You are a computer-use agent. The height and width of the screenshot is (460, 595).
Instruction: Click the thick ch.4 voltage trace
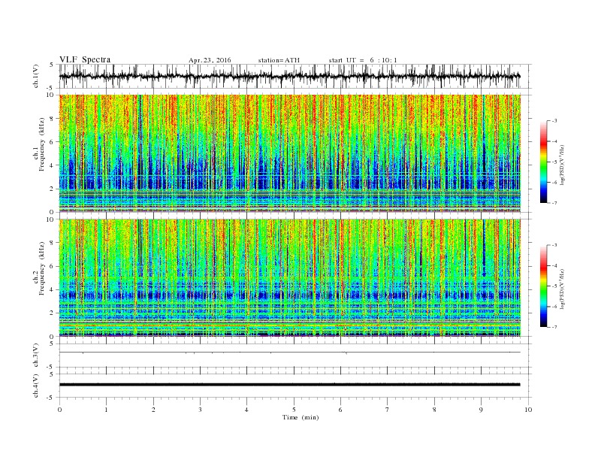coord(289,385)
